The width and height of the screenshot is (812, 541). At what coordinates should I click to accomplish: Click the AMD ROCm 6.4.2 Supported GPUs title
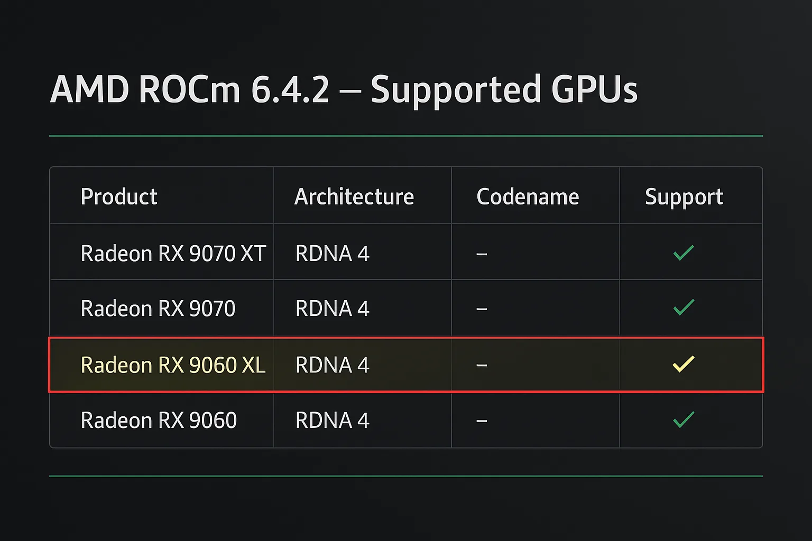(x=344, y=90)
